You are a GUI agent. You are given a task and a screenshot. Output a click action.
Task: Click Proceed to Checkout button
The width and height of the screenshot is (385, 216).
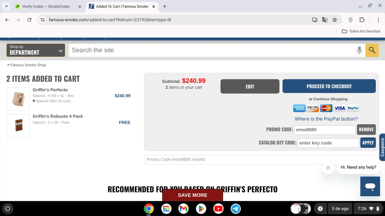coord(329,86)
